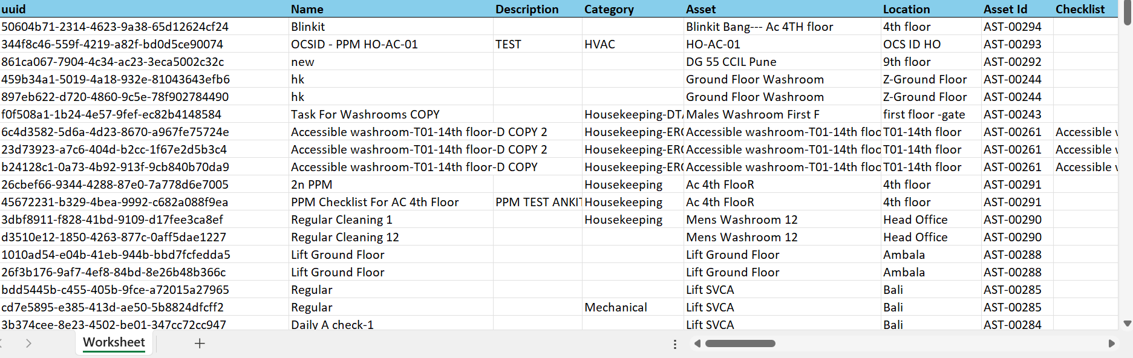Image resolution: width=1133 pixels, height=358 pixels.
Task: Select the Description header cell
Action: [527, 9]
